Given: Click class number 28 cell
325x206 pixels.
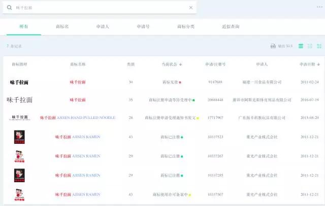Looking at the screenshot, I should coord(131,118).
